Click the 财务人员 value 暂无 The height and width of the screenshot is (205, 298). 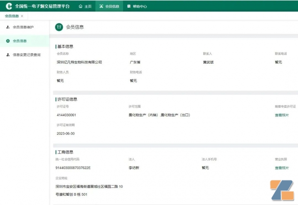tap(60, 81)
